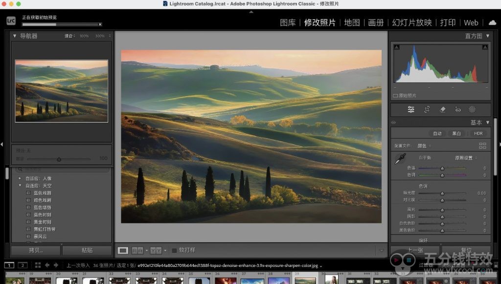Viewport: 501px width, 284px height.
Task: Select the Red Eye correction tool
Action: 457,109
